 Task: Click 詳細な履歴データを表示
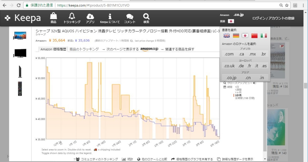235,159
